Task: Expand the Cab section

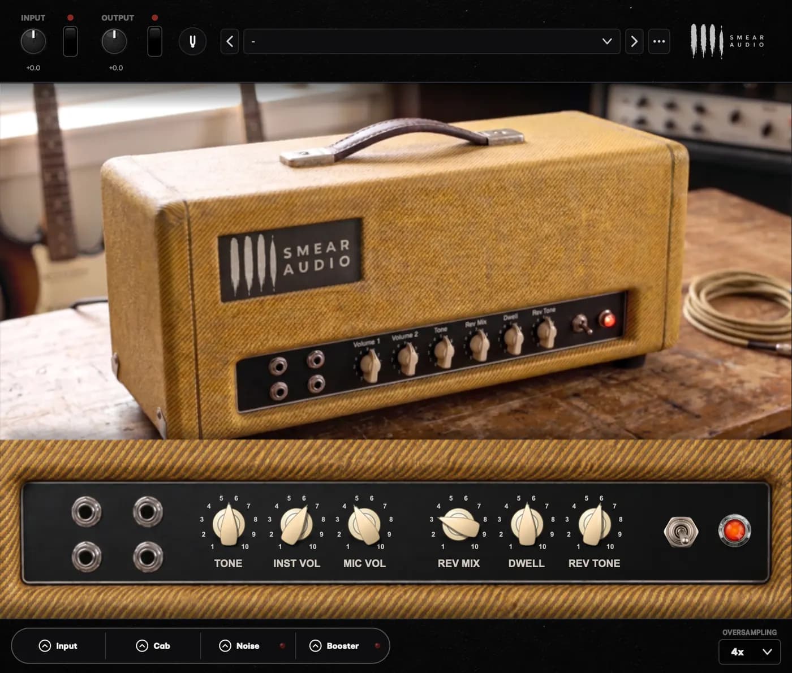Action: tap(153, 646)
